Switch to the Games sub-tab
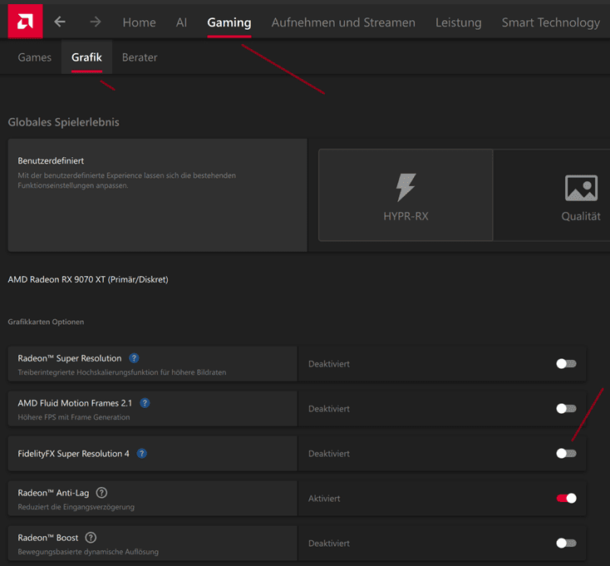Screen dimensions: 610x566 coord(35,57)
